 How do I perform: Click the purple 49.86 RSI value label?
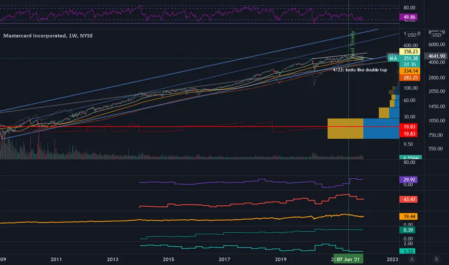click(x=409, y=17)
